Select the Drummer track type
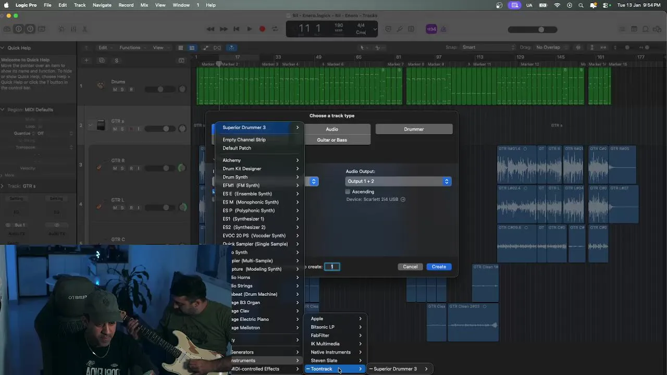This screenshot has height=375, width=667. tap(414, 129)
